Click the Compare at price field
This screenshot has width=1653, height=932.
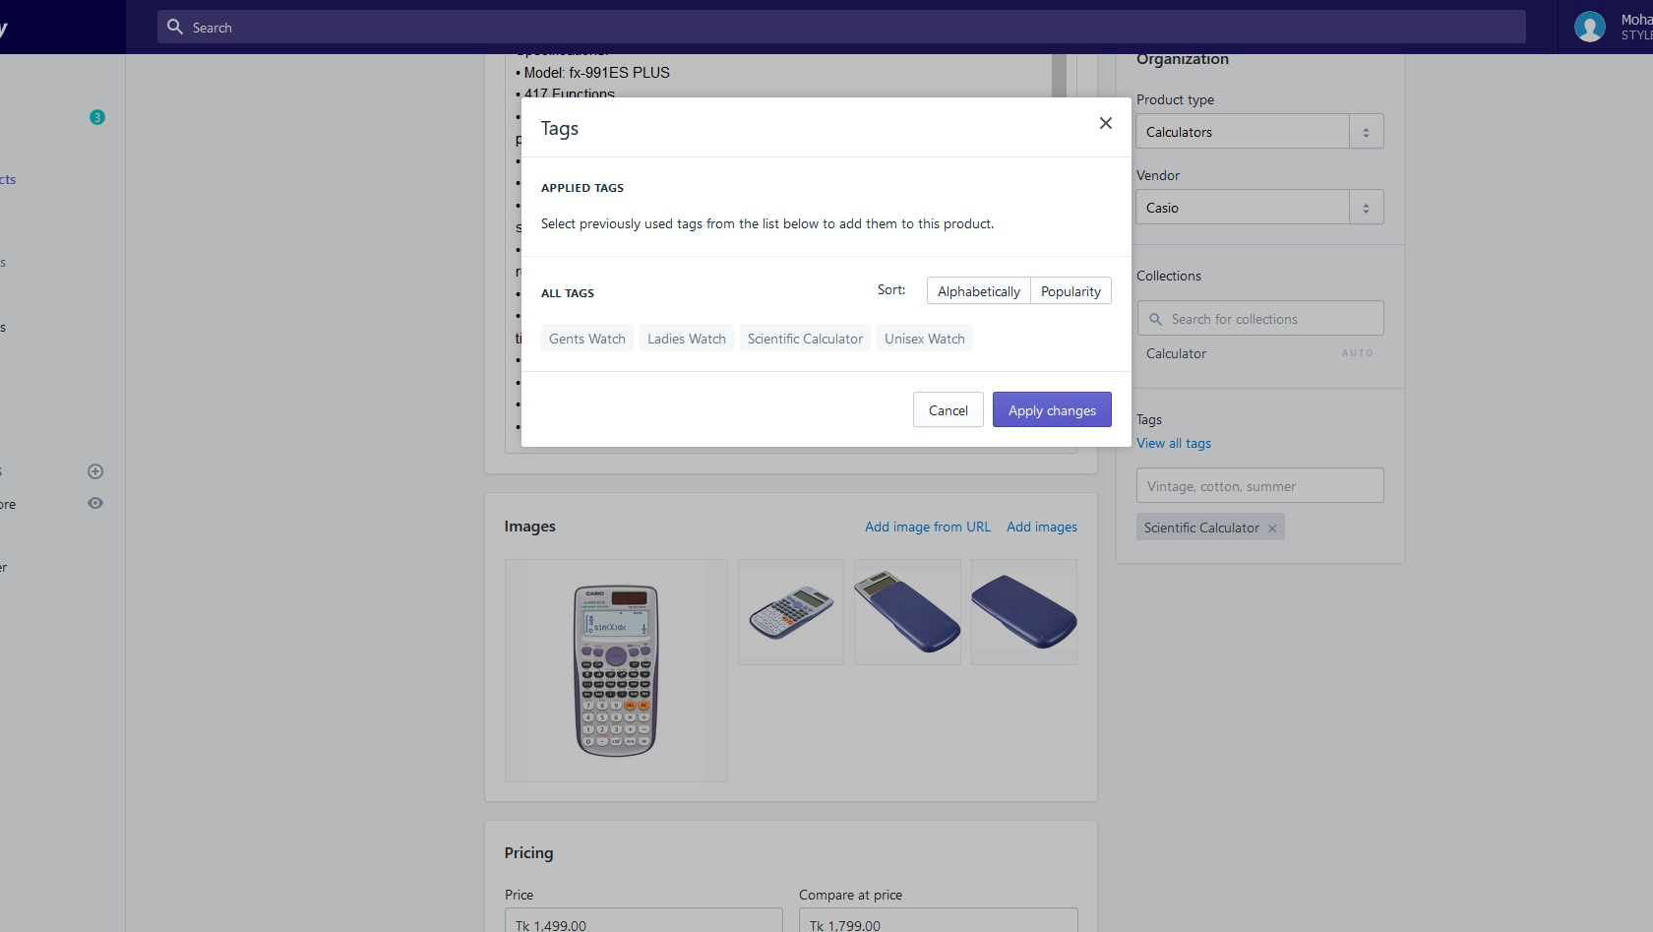click(939, 921)
